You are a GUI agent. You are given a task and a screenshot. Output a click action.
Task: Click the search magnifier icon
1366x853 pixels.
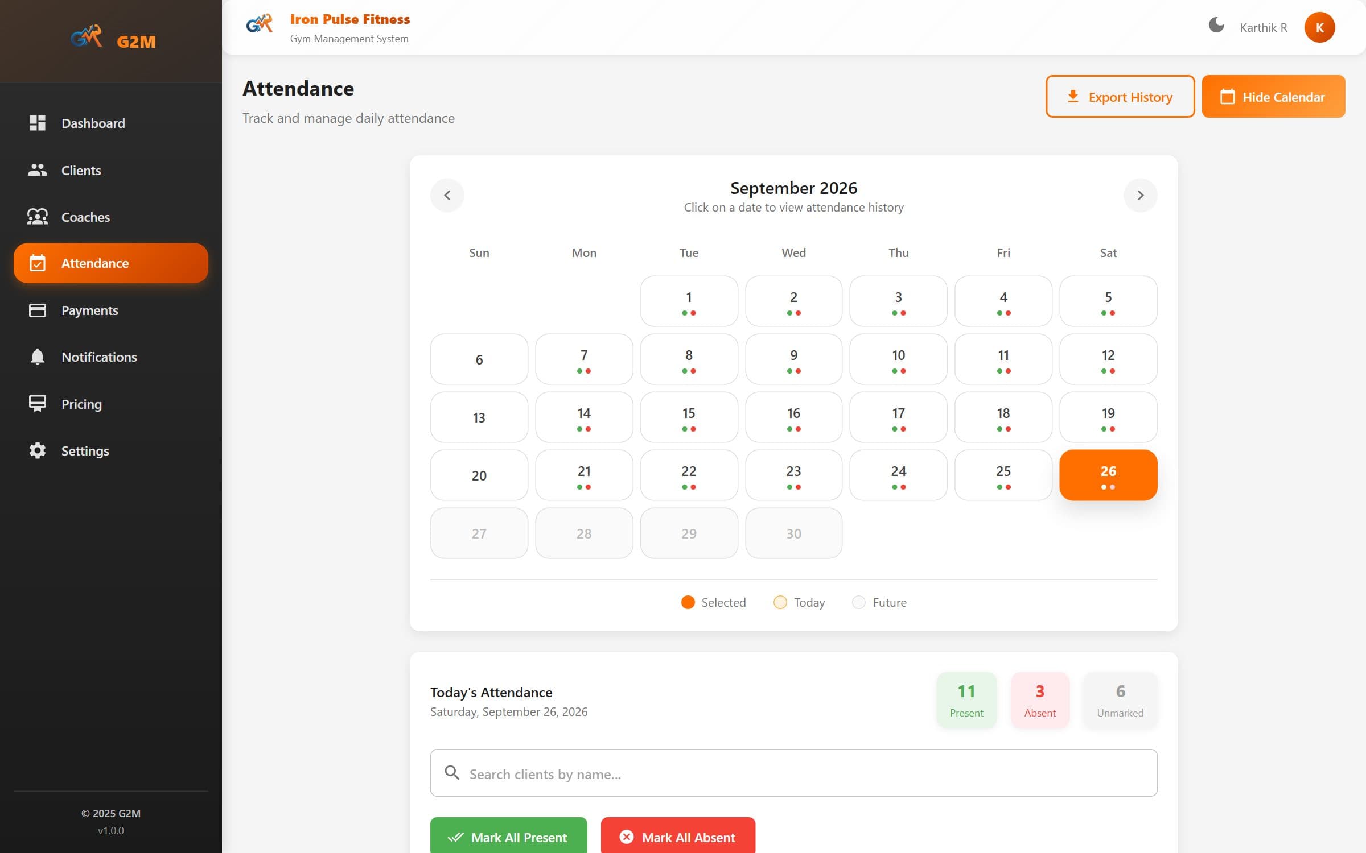pyautogui.click(x=452, y=773)
